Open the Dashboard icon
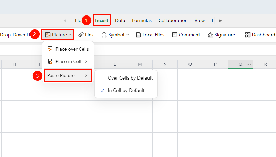This screenshot has height=157, width=276. (x=247, y=35)
